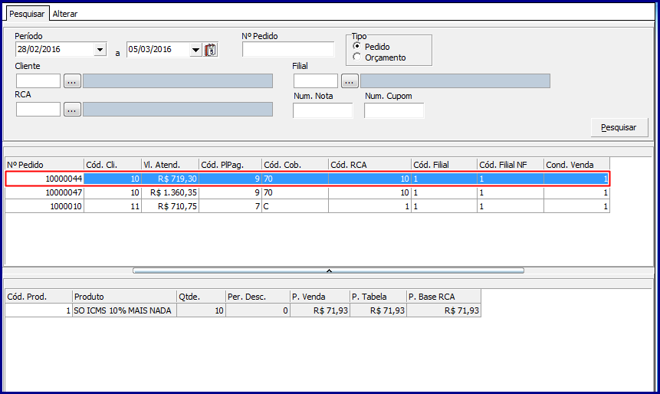Image resolution: width=660 pixels, height=394 pixels.
Task: Click the P. Venda column header
Action: click(320, 297)
